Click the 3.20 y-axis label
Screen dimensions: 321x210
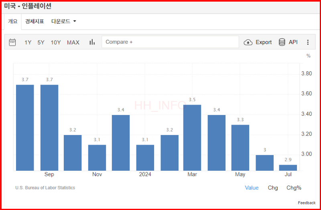point(307,134)
